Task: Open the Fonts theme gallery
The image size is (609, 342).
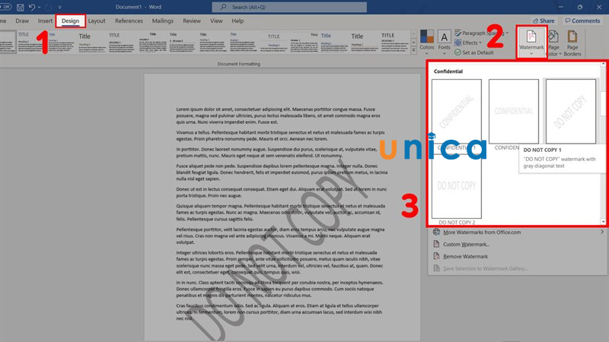Action: click(x=445, y=40)
